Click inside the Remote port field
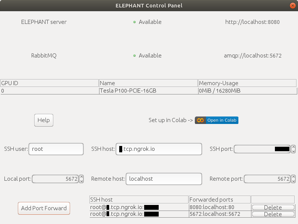298x224 pixels. point(267,179)
